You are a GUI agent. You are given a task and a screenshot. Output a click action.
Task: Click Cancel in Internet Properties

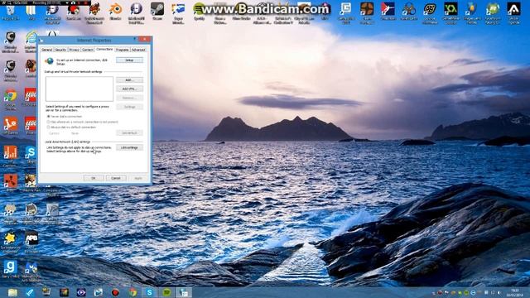coord(116,178)
